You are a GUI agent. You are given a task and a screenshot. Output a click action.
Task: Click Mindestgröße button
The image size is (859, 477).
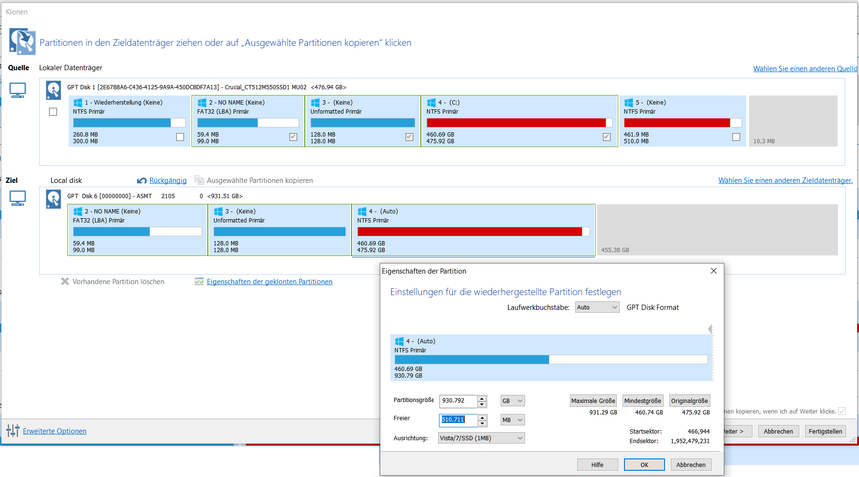643,401
